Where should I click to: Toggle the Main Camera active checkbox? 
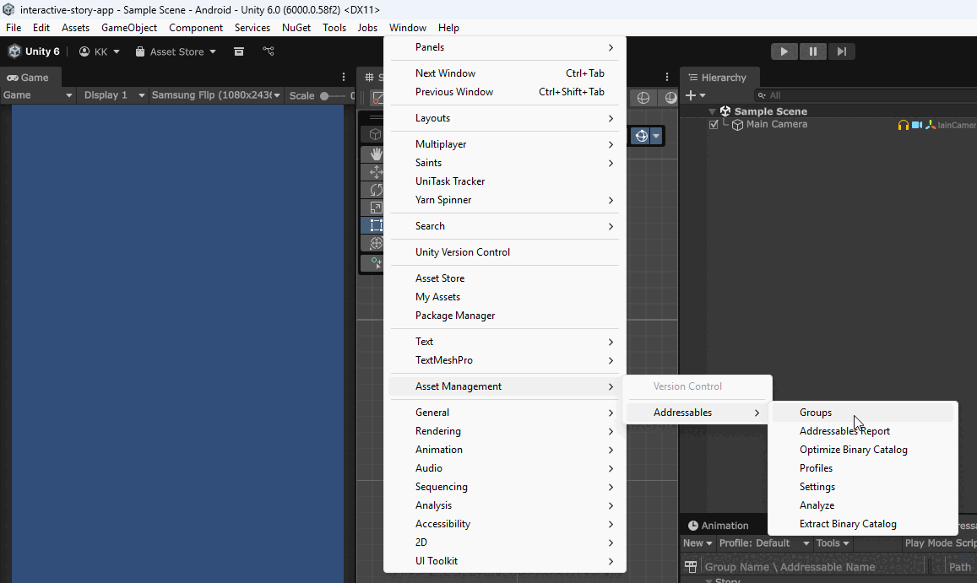coord(714,124)
